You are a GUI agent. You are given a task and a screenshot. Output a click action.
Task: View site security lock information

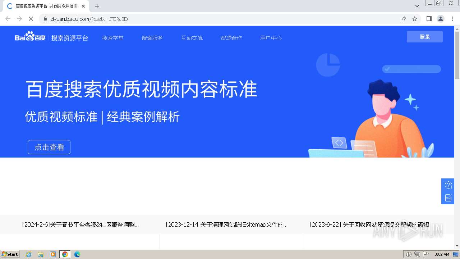coord(45,19)
